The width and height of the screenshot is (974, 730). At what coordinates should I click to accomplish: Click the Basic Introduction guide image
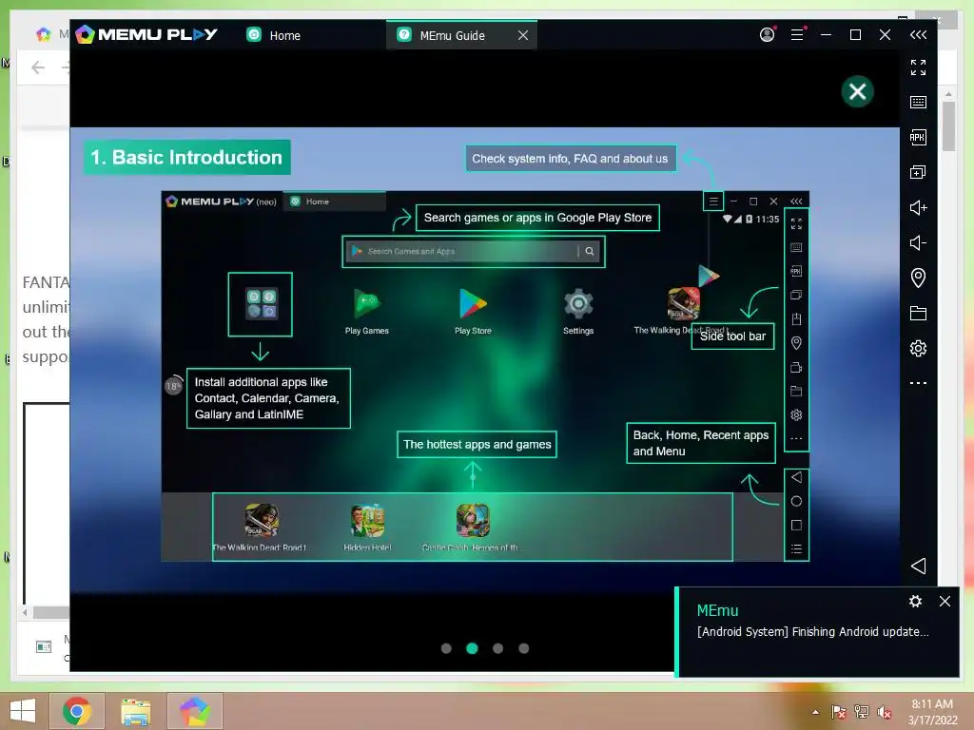[x=484, y=360]
